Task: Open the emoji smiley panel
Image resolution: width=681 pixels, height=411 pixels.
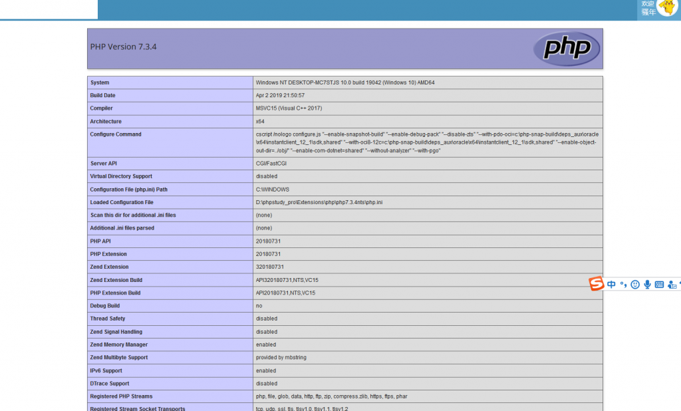Action: tap(635, 285)
